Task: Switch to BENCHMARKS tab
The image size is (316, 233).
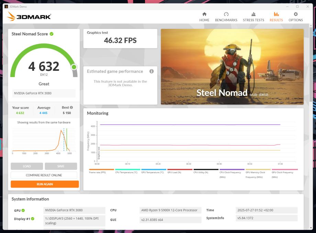Action: click(226, 17)
